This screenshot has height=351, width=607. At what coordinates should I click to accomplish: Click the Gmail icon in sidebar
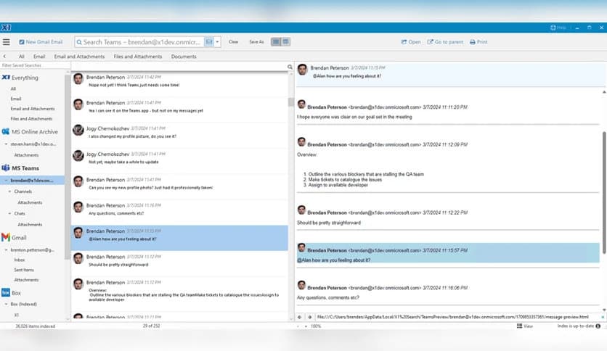[5, 237]
